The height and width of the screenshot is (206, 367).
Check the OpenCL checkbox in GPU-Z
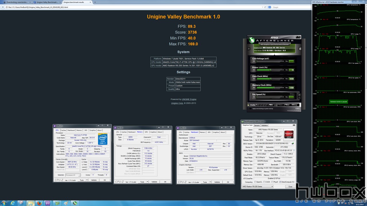(x=255, y=182)
